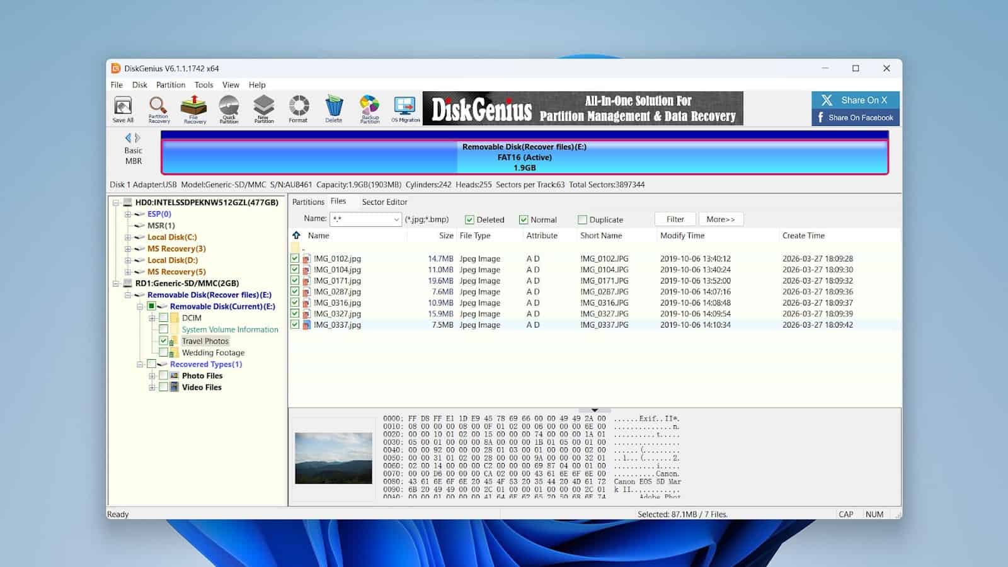Click the Video Files type icon
The image size is (1008, 567).
coord(175,387)
